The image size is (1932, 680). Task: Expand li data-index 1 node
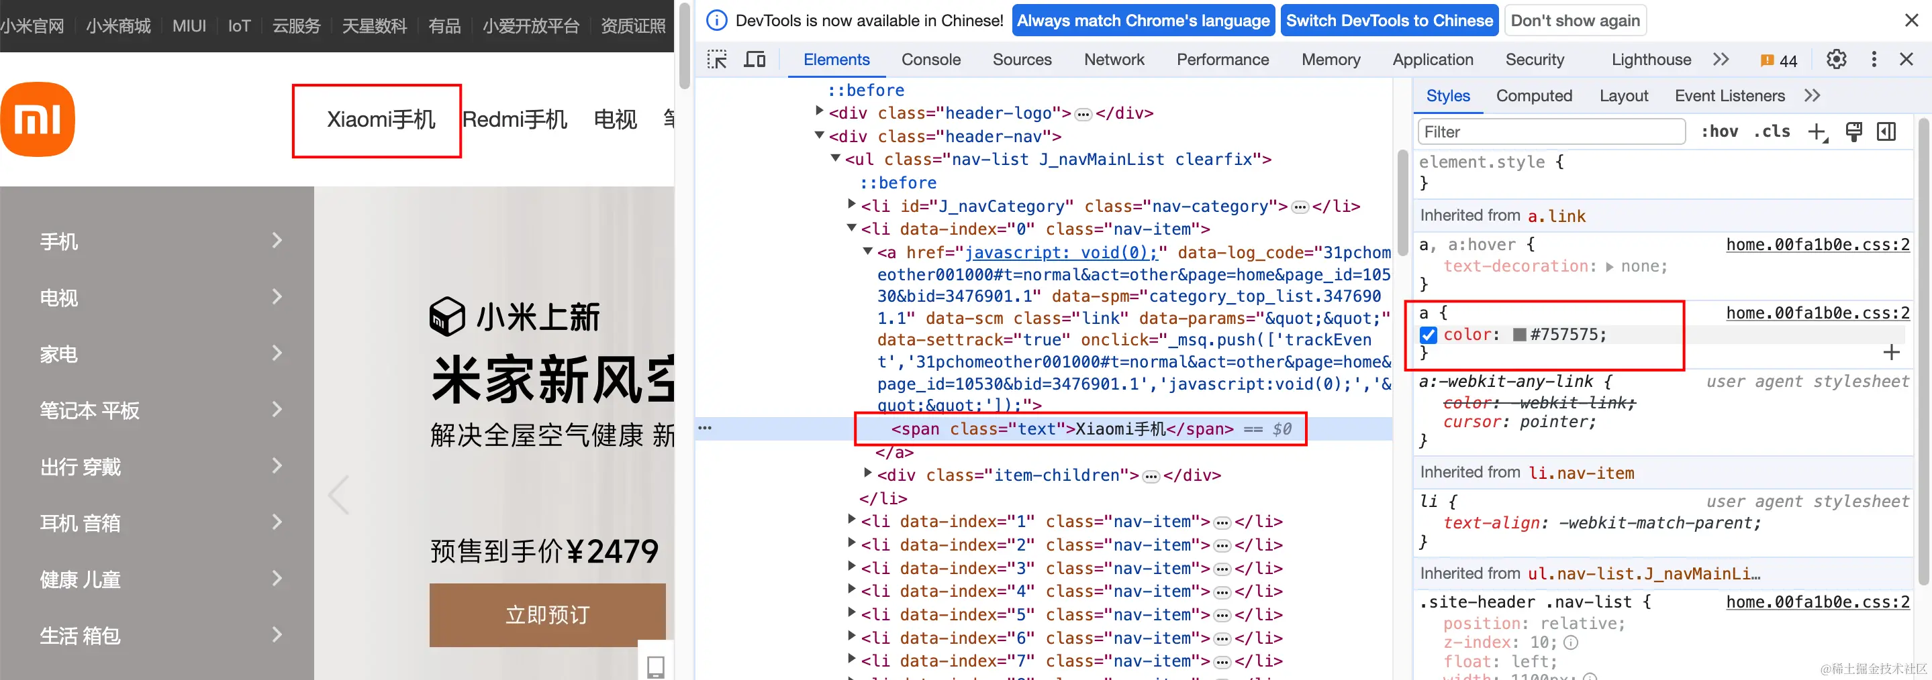click(852, 519)
